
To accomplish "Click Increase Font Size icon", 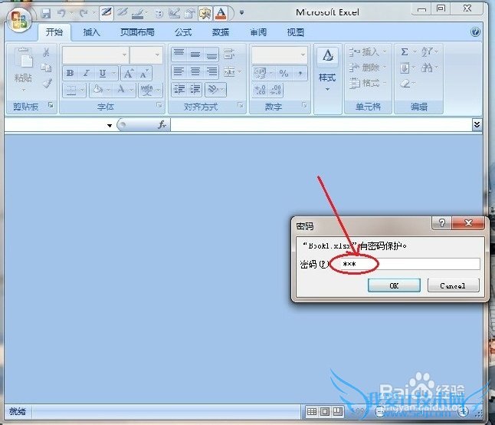I will [129, 74].
